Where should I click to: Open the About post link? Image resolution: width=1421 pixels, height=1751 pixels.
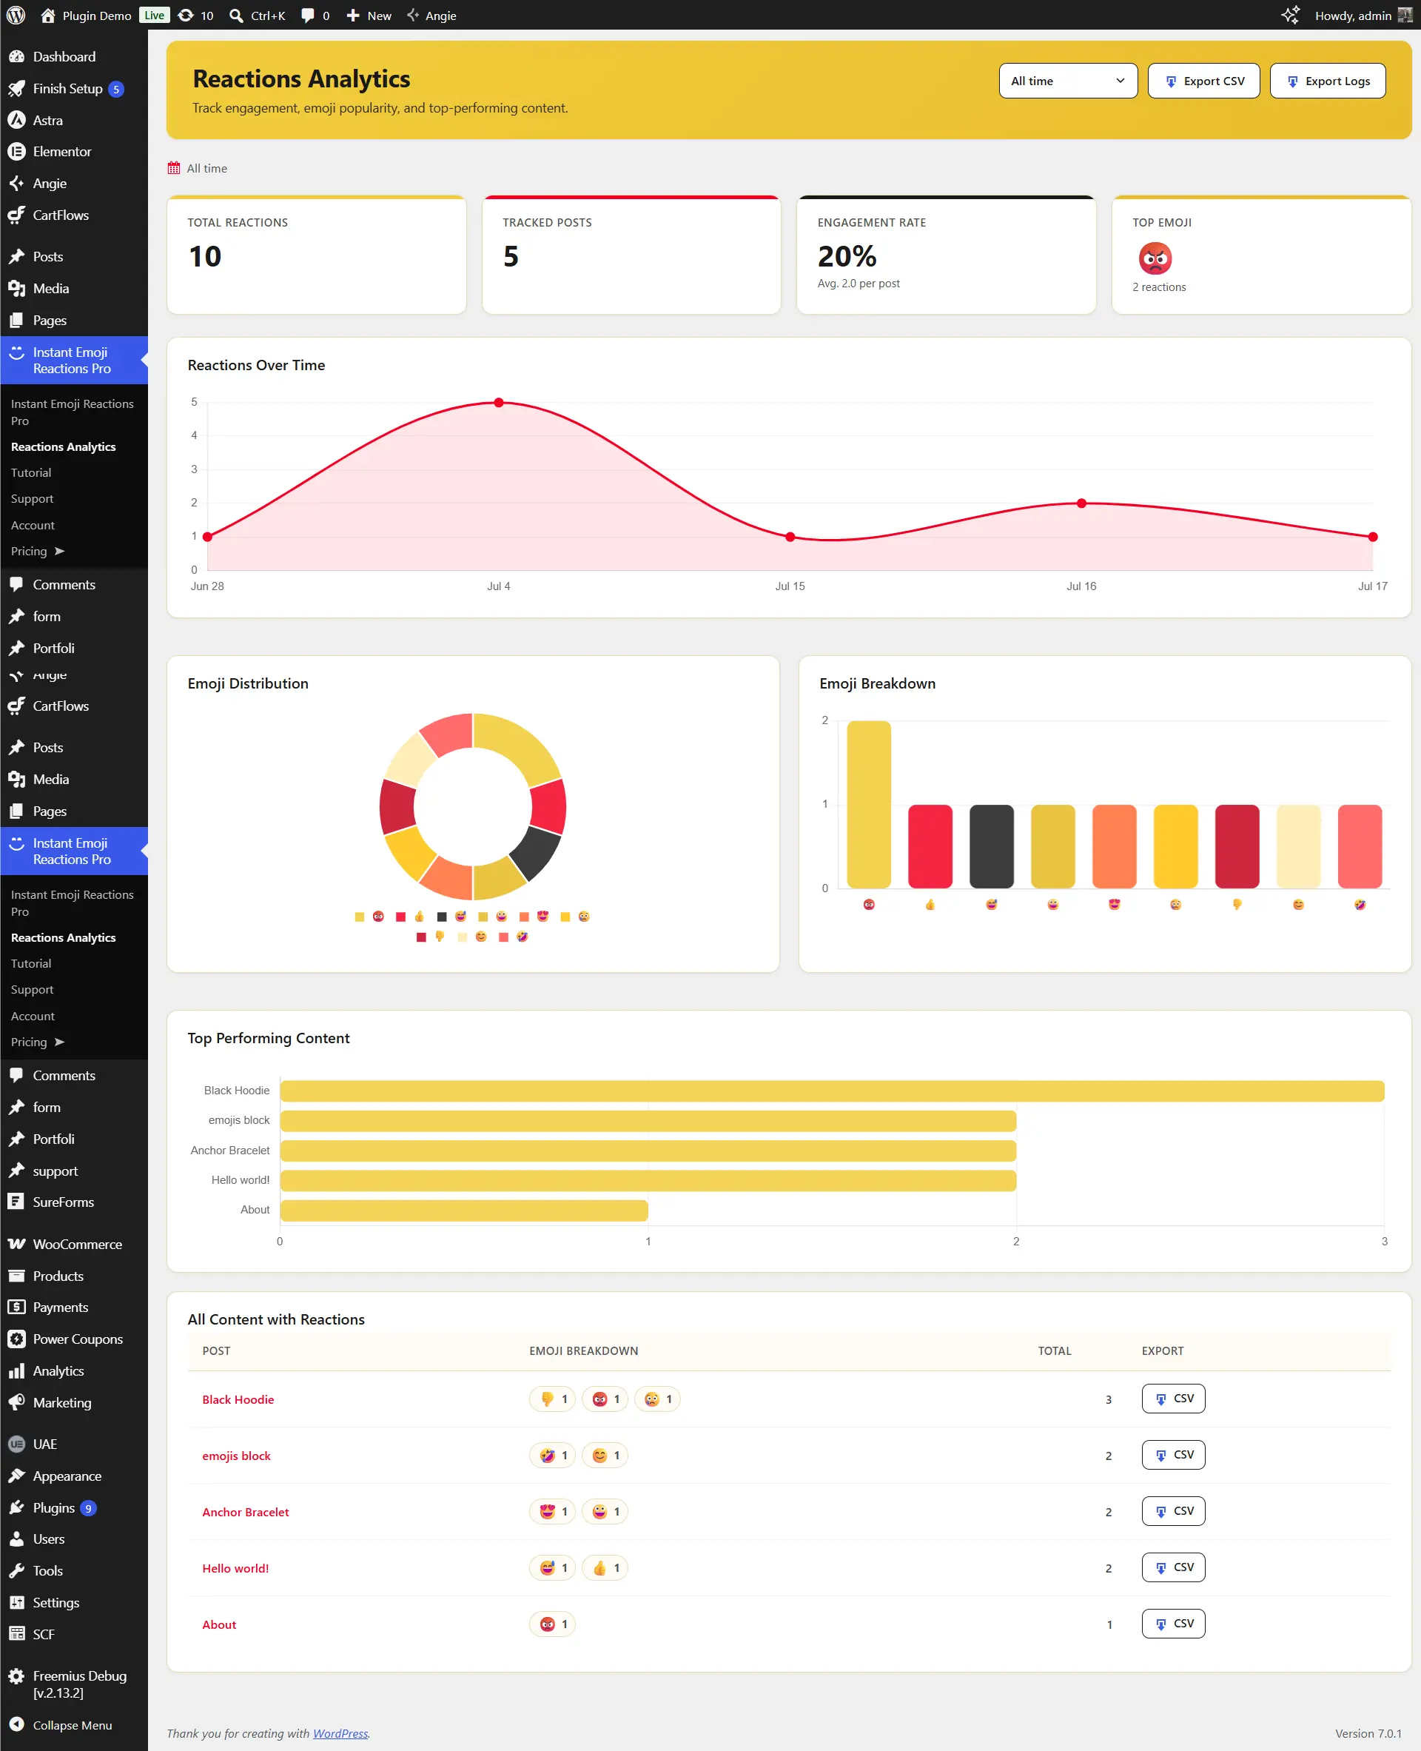click(x=219, y=1625)
